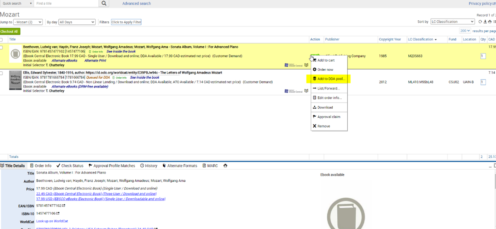Open Ebook Central logo on the Letters of Mozart row
This screenshot has width=496, height=229.
293,91
